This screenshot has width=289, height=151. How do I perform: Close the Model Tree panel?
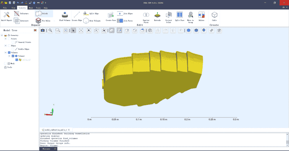[x=35, y=30]
